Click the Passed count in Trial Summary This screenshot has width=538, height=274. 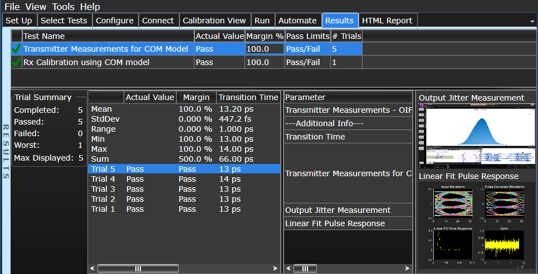pyautogui.click(x=80, y=122)
